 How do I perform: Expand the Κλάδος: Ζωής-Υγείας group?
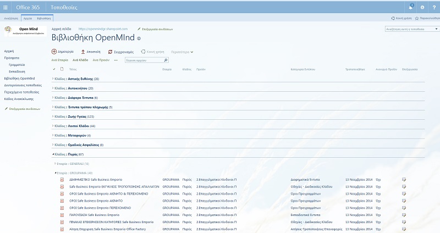(53, 116)
